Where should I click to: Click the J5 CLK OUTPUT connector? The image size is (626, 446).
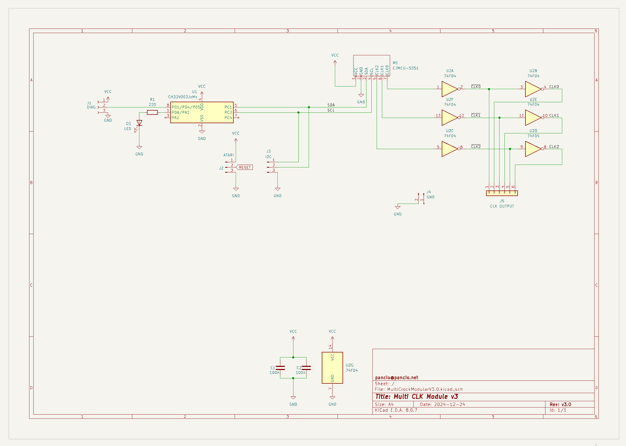pyautogui.click(x=502, y=193)
